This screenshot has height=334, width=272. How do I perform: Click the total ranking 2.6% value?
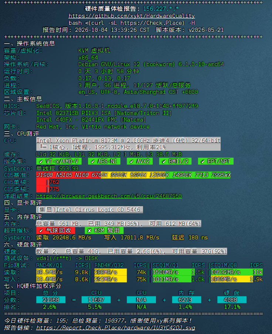click(x=49, y=307)
